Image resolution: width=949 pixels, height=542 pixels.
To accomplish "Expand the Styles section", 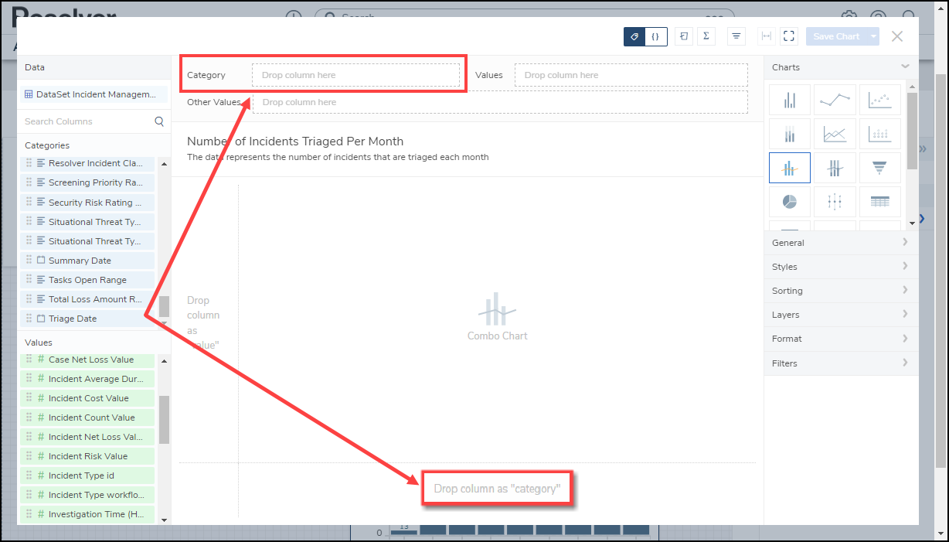I will (841, 267).
